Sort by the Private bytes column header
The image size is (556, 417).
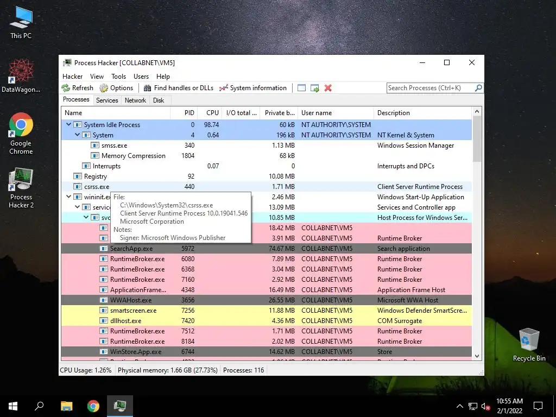pos(279,113)
